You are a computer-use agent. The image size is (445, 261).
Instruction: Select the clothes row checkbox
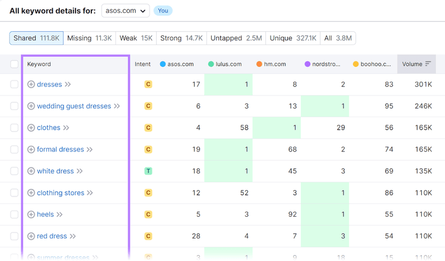14,128
